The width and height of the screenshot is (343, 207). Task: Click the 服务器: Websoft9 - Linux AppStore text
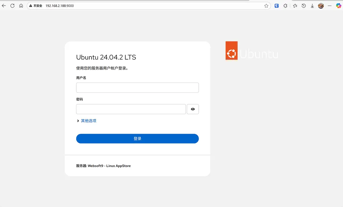103,166
